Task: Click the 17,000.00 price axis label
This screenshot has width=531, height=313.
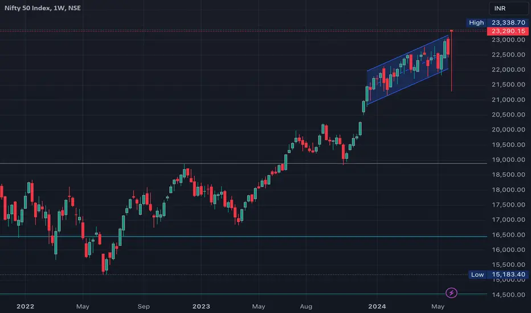Action: point(508,220)
